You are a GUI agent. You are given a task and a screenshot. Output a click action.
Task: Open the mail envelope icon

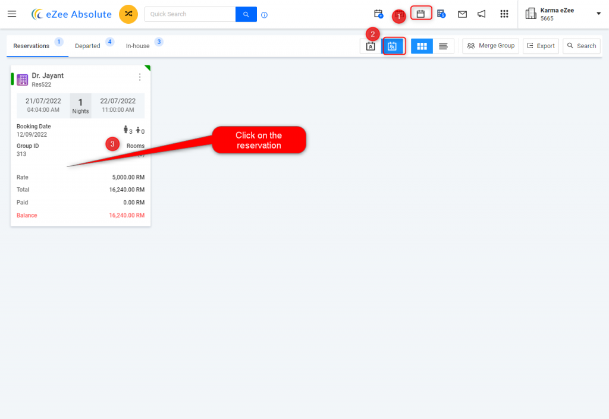tap(462, 14)
